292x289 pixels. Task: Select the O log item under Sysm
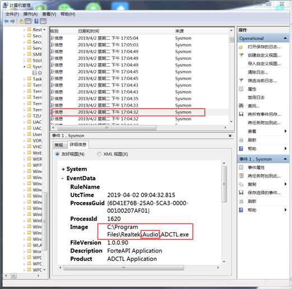coord(37,73)
